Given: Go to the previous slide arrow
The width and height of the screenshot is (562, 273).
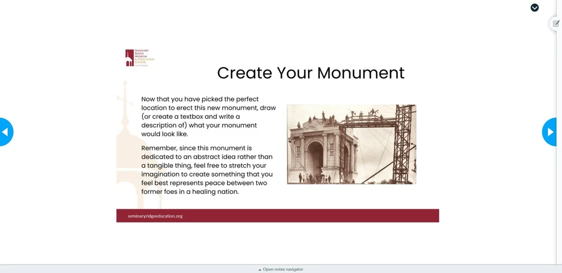Looking at the screenshot, I should point(6,132).
